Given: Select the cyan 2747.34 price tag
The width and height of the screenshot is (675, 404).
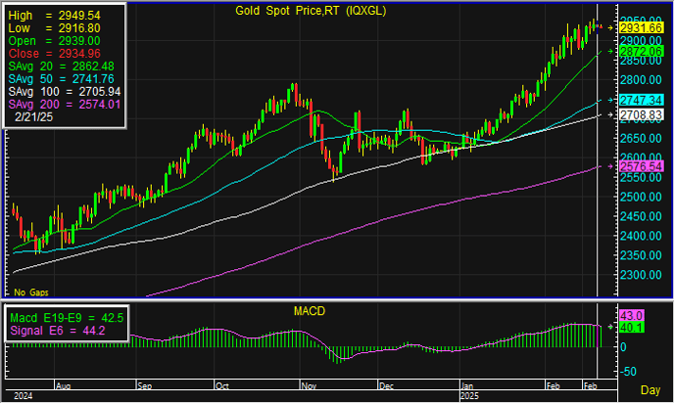Looking at the screenshot, I should (643, 100).
